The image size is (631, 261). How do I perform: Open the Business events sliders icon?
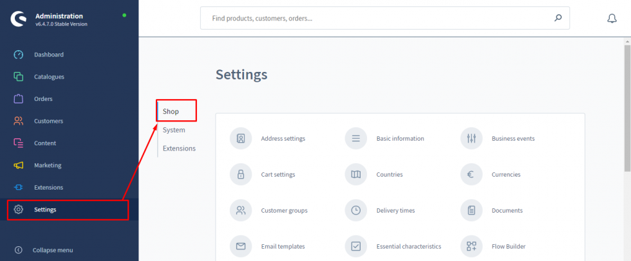[471, 138]
